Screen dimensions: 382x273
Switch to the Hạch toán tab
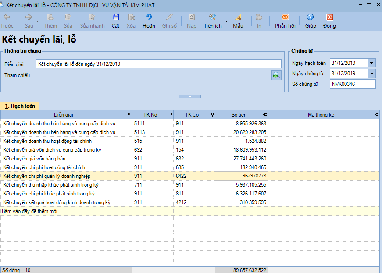point(20,106)
